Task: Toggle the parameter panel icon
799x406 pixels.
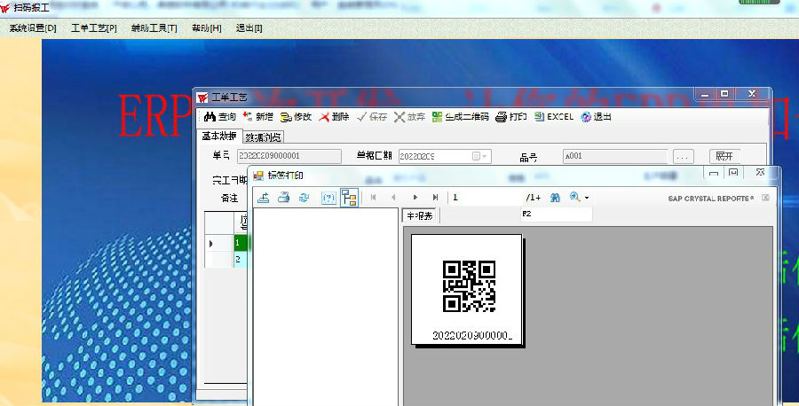Action: [x=328, y=198]
